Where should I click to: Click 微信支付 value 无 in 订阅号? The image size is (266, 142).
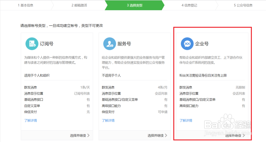coord(88,112)
